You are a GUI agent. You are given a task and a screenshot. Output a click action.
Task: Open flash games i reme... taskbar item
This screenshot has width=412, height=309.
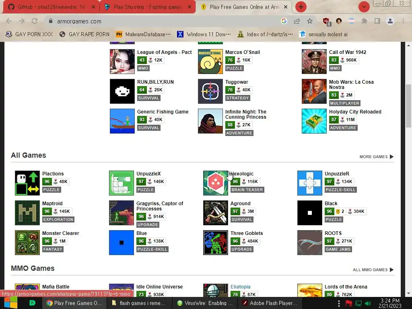coord(139,303)
